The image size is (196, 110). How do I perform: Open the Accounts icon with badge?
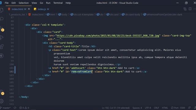pyautogui.click(x=2, y=93)
